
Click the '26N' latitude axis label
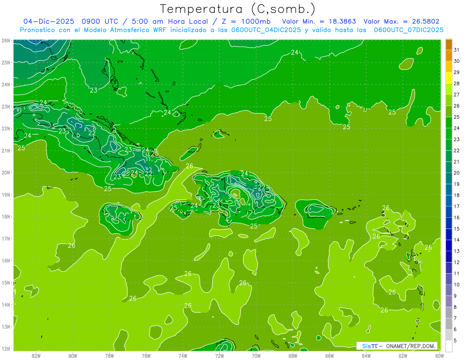click(x=6, y=41)
